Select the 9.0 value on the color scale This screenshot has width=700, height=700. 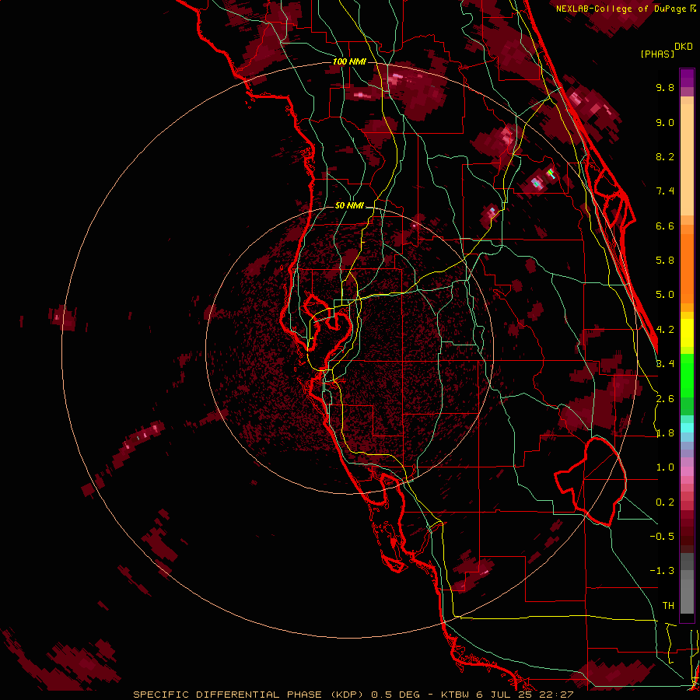tap(665, 122)
